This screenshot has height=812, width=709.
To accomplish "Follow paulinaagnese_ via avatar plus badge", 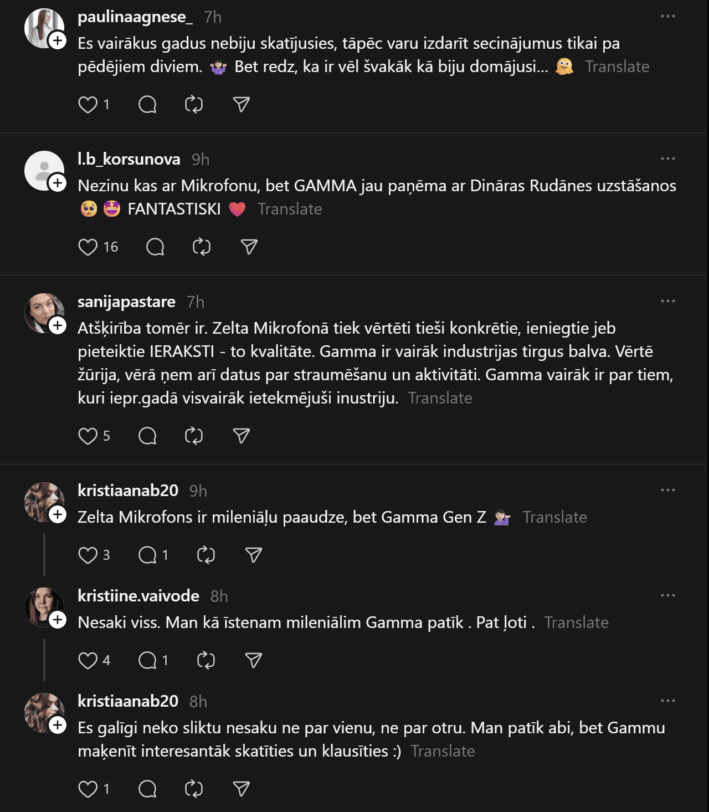I will pyautogui.click(x=58, y=40).
